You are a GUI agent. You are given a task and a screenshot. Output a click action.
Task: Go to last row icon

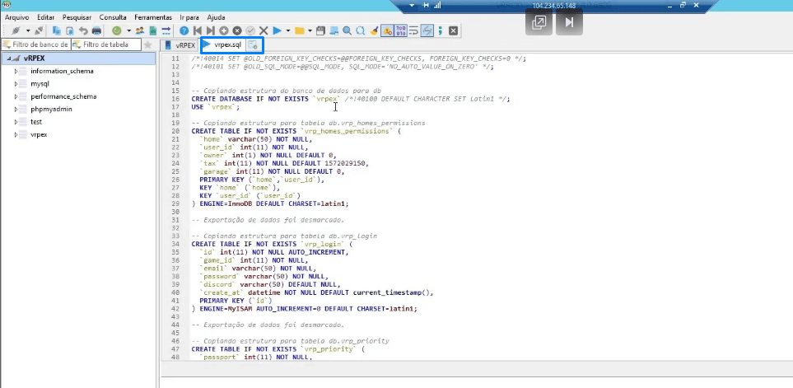[x=210, y=30]
